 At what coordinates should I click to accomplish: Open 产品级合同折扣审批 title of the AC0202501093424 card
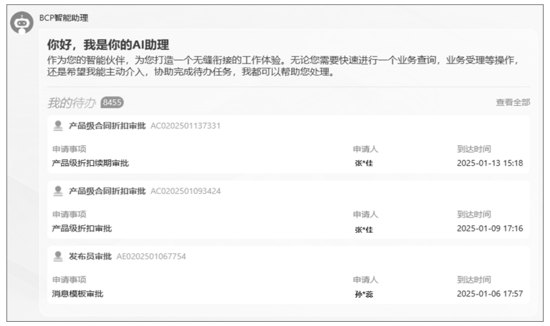click(107, 191)
